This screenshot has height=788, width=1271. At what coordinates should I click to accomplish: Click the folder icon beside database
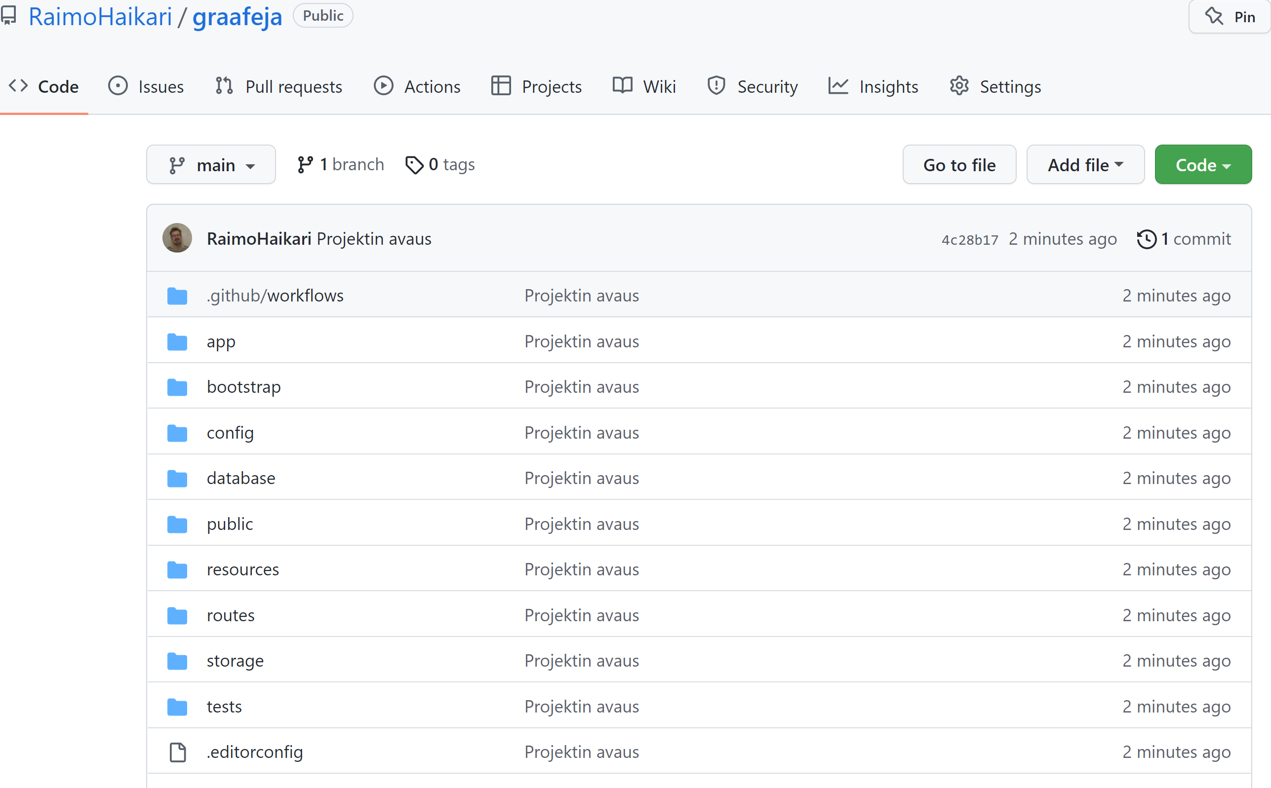coord(177,479)
